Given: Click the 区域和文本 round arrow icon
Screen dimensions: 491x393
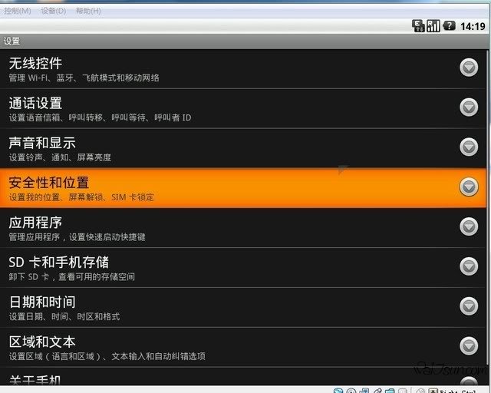Looking at the screenshot, I should [469, 346].
